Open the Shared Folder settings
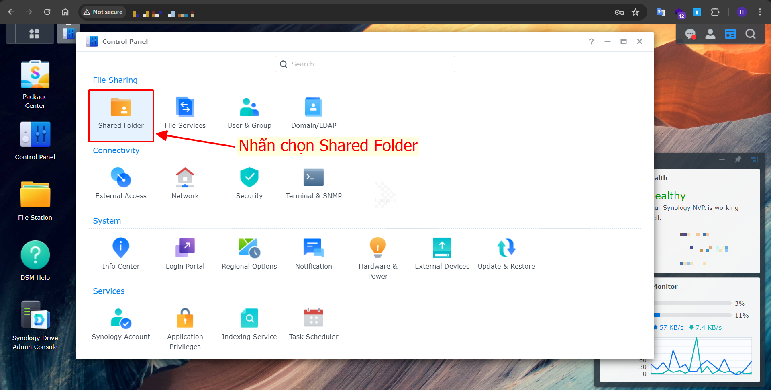The width and height of the screenshot is (771, 390). (121, 115)
